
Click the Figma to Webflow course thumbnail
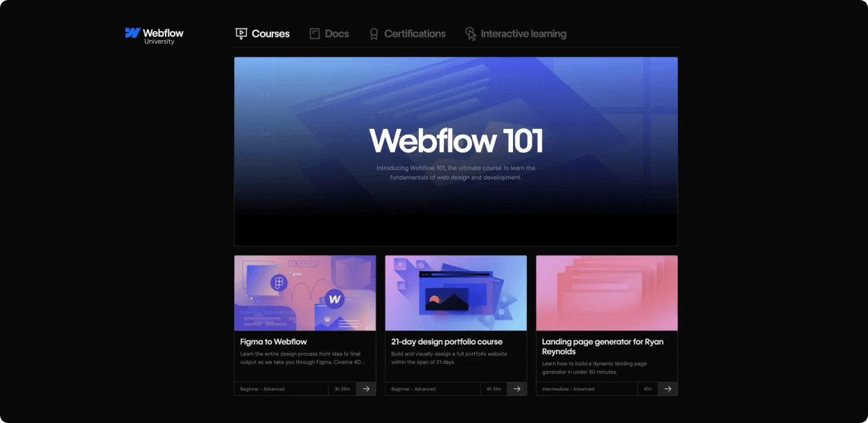(305, 293)
